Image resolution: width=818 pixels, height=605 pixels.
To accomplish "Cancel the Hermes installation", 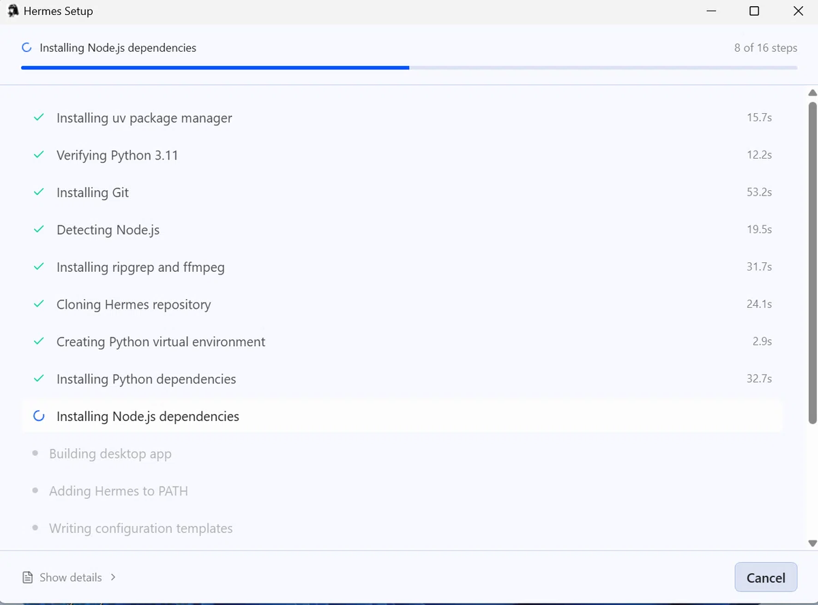I will point(766,577).
